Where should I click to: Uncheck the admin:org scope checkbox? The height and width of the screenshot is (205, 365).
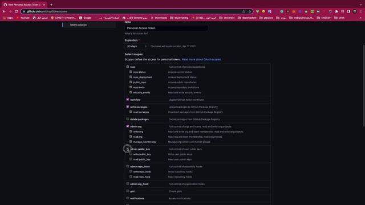coord(128,126)
